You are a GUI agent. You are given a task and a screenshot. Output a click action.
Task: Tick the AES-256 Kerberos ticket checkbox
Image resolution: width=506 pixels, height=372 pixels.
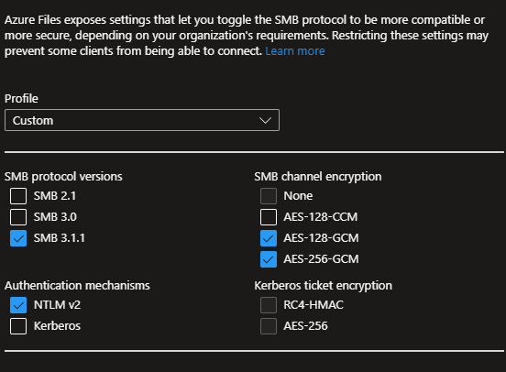(269, 326)
